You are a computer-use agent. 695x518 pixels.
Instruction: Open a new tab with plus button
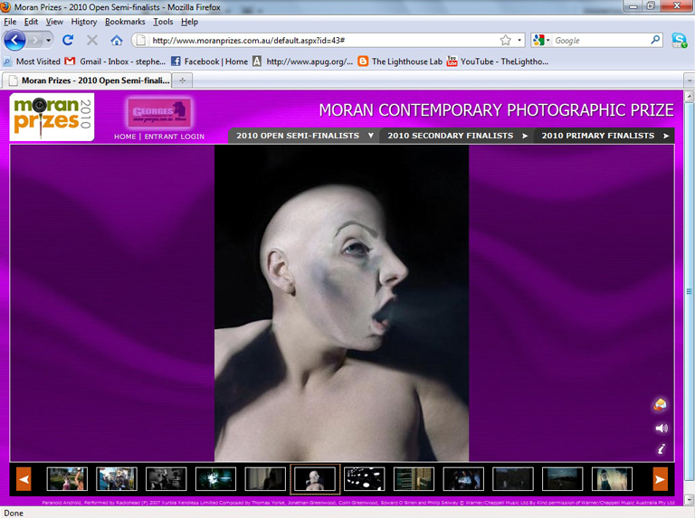pos(182,80)
